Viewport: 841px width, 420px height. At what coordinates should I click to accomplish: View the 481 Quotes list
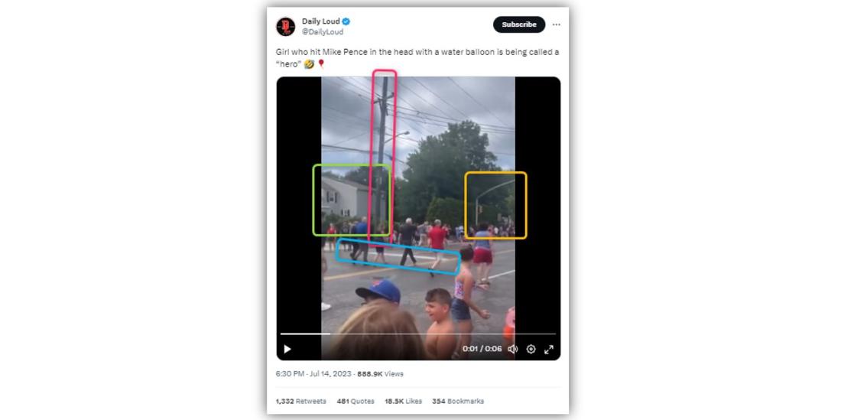[355, 401]
